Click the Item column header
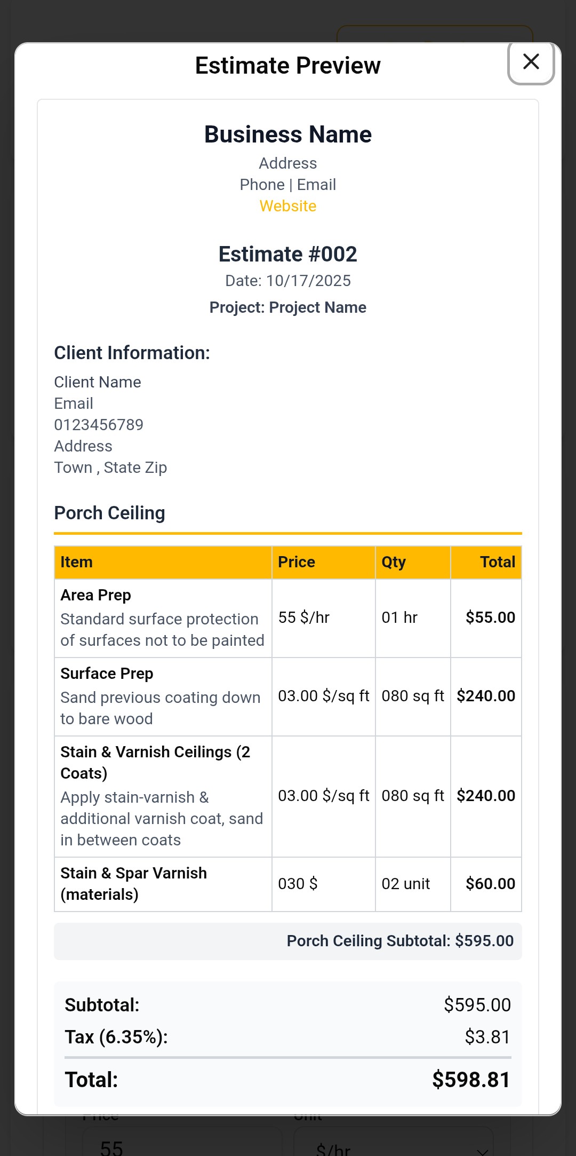The image size is (576, 1156). tap(76, 562)
